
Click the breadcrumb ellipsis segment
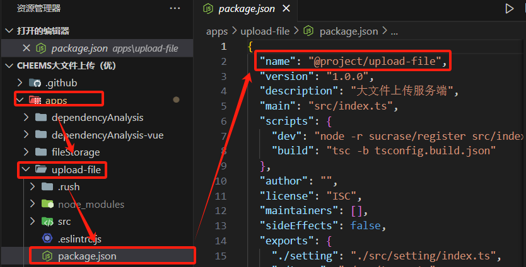(x=395, y=32)
